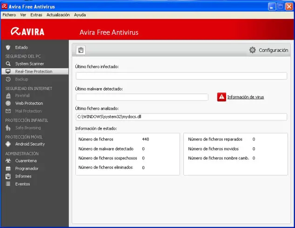This screenshot has height=228, width=295.
Task: Click the SEGURIDAD DEL PC heading
Action: [23, 56]
